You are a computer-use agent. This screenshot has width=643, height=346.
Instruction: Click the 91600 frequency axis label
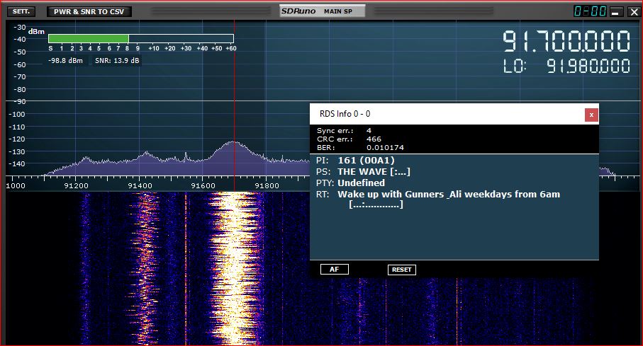click(x=203, y=186)
